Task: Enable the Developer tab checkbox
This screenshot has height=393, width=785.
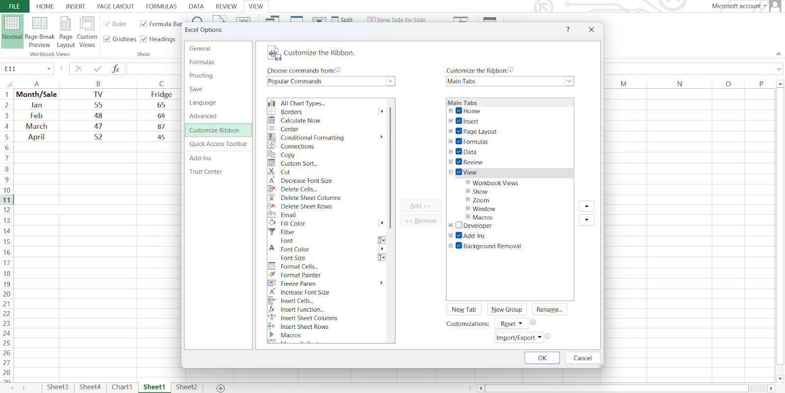Action: click(x=459, y=225)
